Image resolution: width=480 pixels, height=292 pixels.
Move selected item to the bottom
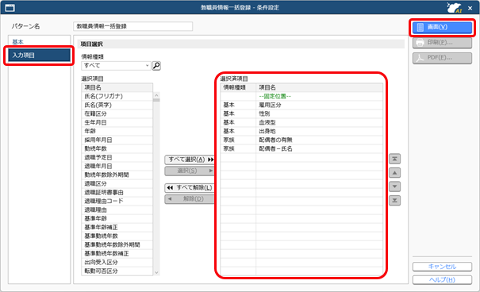click(394, 201)
